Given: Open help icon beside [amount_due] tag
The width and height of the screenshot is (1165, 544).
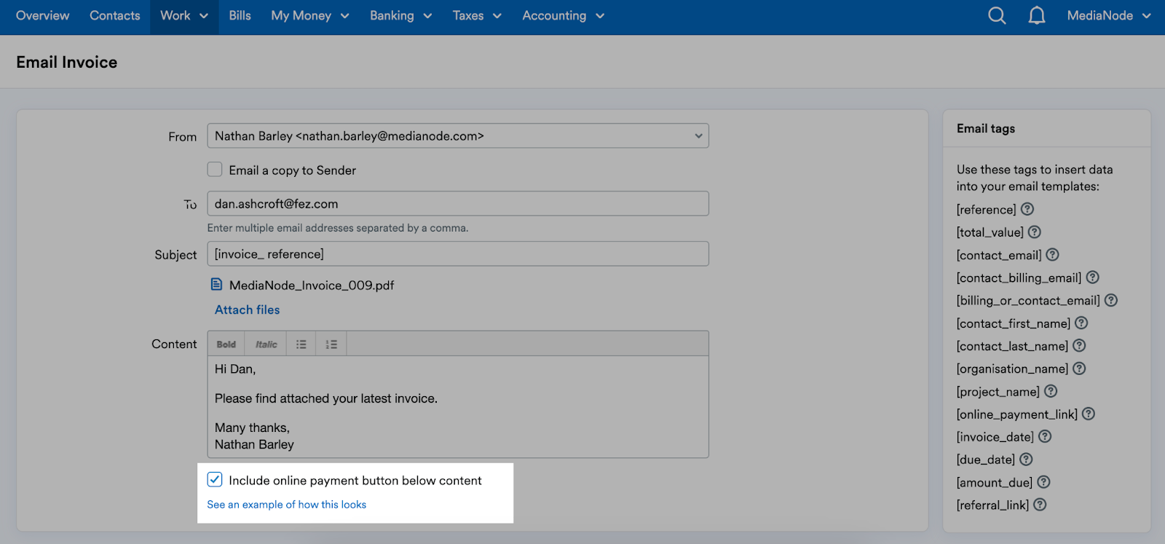Looking at the screenshot, I should [1044, 482].
